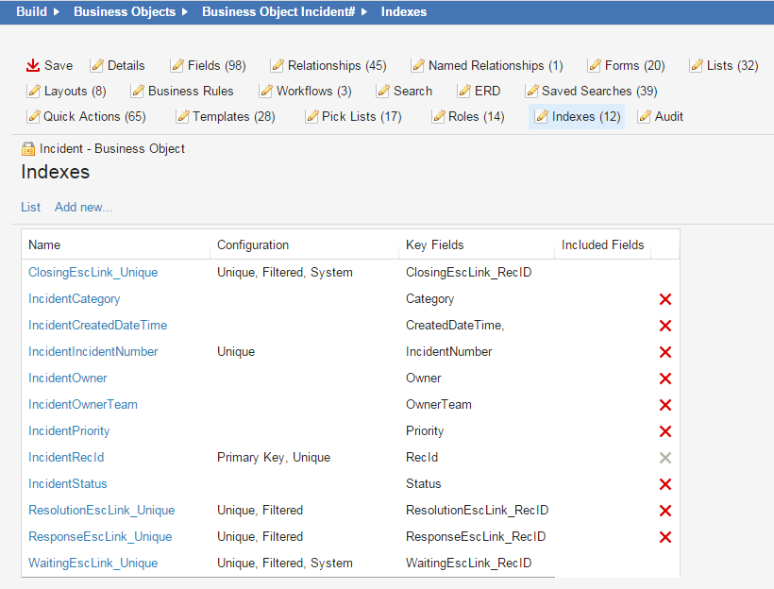
Task: Sort by the Key Fields column header
Action: coord(434,244)
